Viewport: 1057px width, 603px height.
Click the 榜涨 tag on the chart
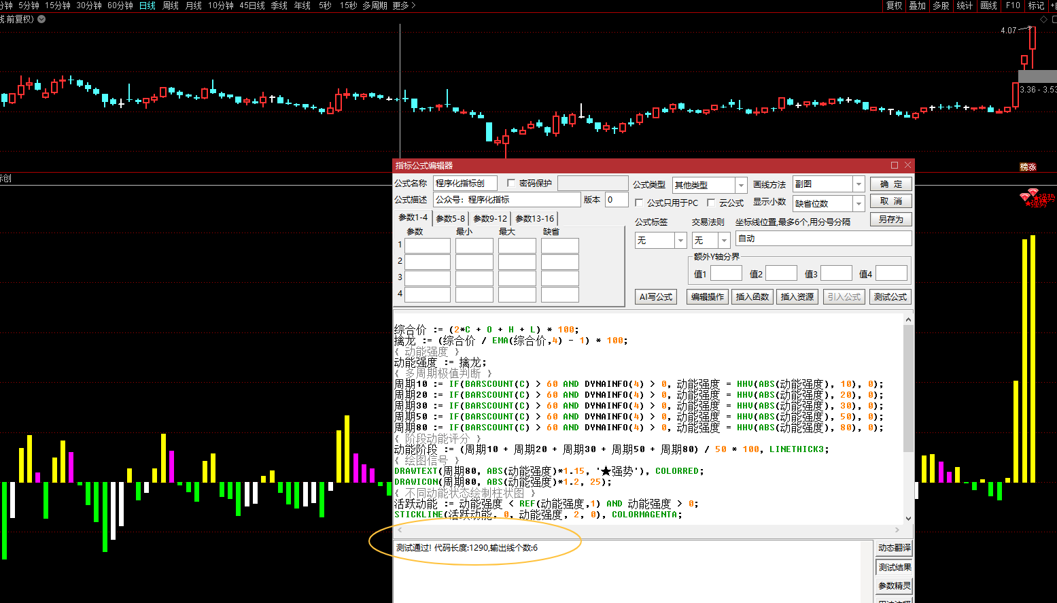coord(1028,167)
